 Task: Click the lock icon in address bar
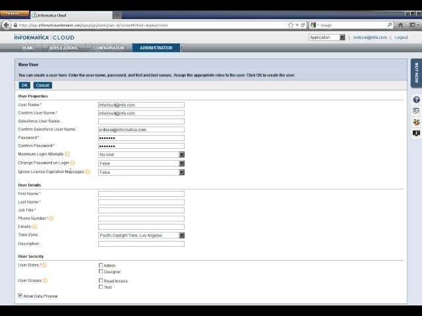[15, 25]
